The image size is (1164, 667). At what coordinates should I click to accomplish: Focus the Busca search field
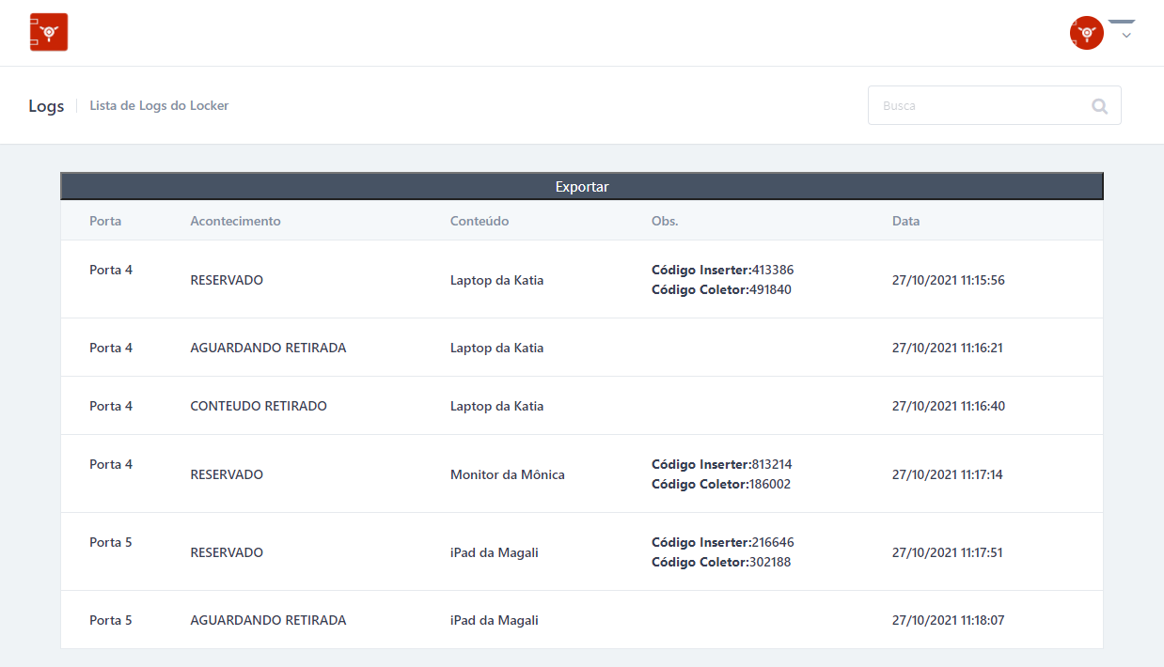pos(978,106)
